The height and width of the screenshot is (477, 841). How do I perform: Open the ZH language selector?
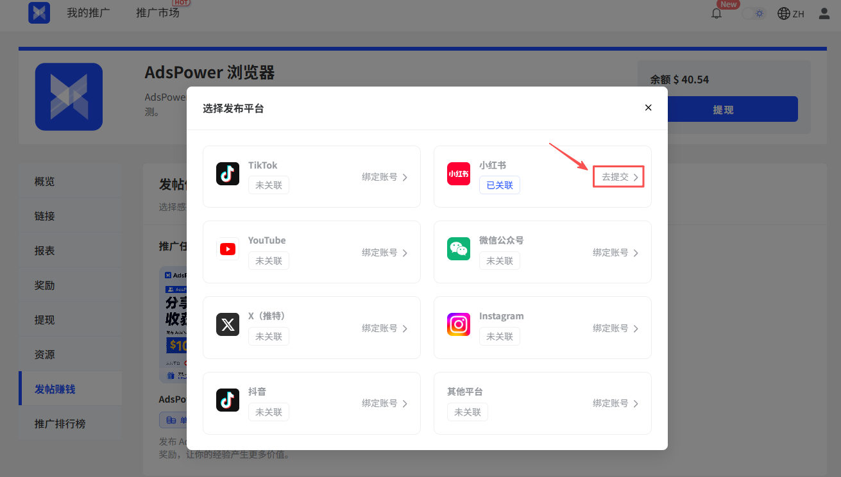pos(791,13)
